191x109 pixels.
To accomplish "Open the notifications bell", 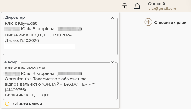I will pos(137,6).
